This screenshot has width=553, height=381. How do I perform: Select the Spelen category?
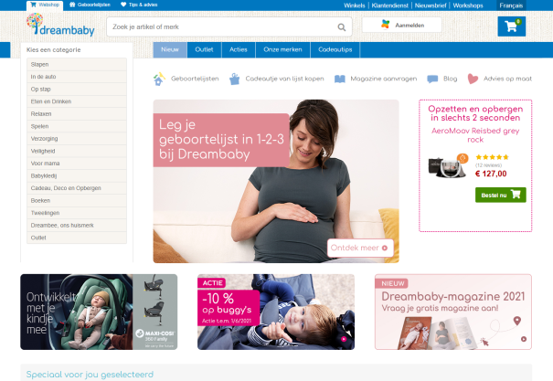point(77,126)
